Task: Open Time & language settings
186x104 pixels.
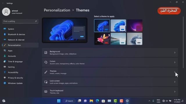Action: [x=20, y=62]
